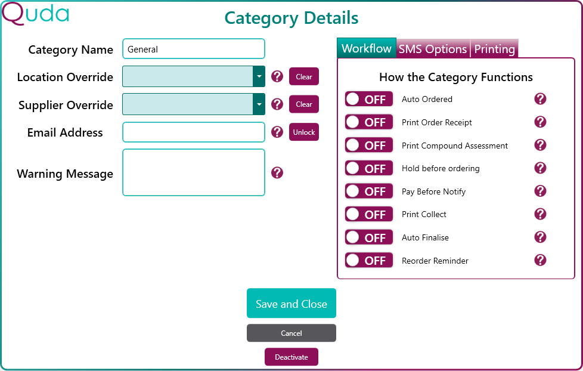Image resolution: width=583 pixels, height=371 pixels.
Task: Toggle Auto Ordered switch on
Action: (369, 100)
